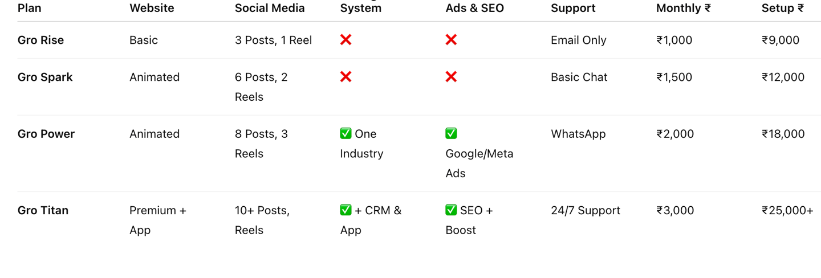Click the red cross under Ads & SEO for Gro Rise
Screen dimensions: 821x278
451,40
